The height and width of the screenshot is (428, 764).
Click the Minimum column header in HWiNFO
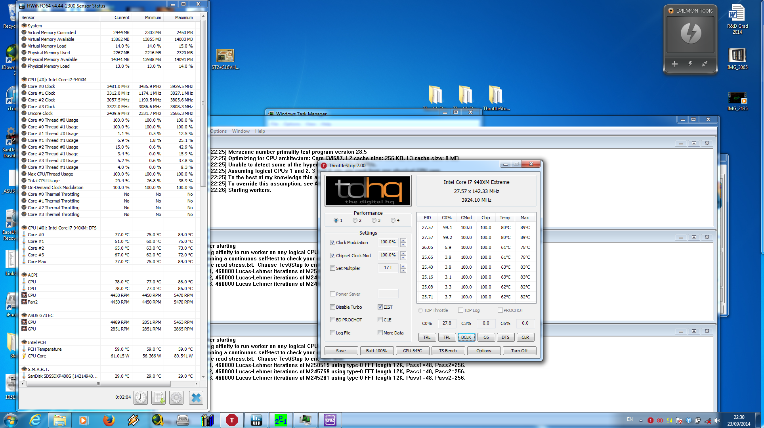(148, 17)
